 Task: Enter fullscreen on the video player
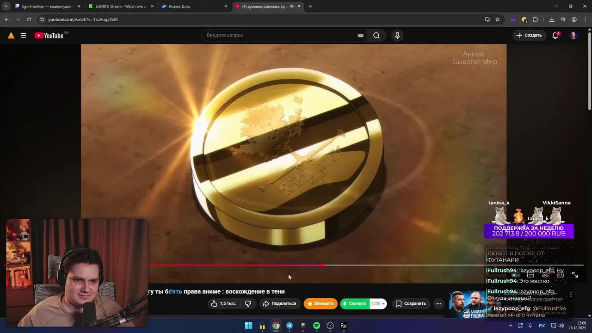click(575, 275)
